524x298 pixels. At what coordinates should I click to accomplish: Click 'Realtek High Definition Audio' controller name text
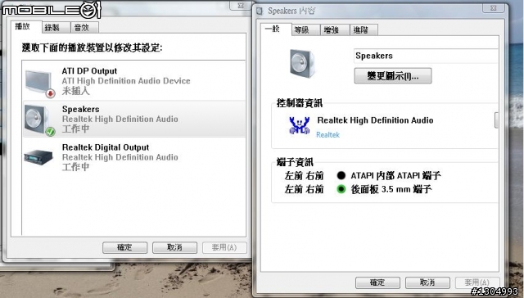pos(375,120)
